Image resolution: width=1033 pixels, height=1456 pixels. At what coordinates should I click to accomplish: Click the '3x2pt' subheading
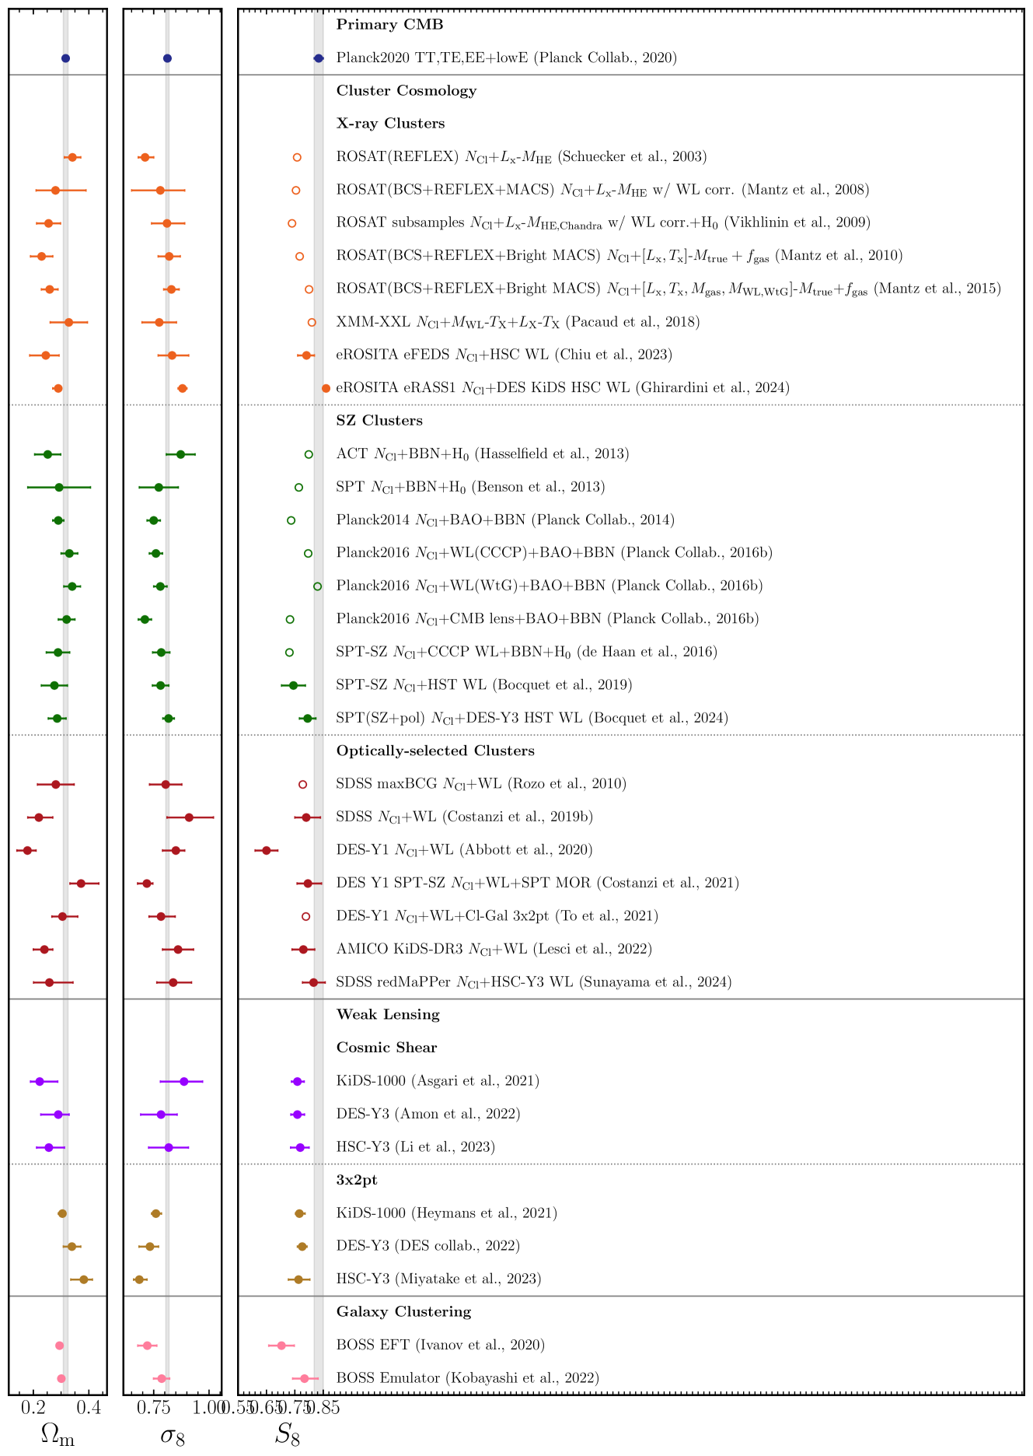click(357, 1180)
